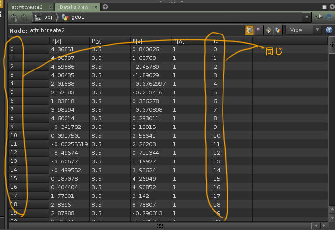Open the help question mark icon
The image size is (335, 230).
click(x=329, y=30)
